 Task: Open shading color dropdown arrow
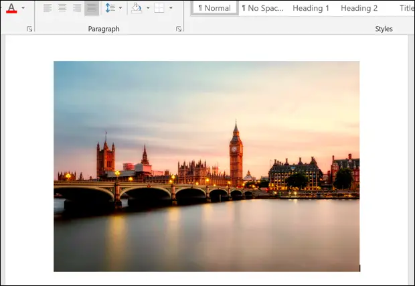[148, 8]
